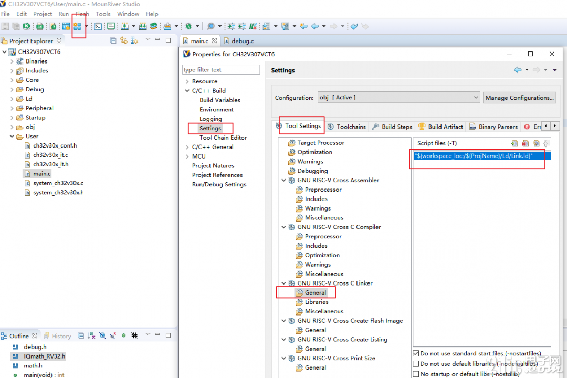Click the hash group icon in Outline
This screenshot has width=567, height=378.
click(x=134, y=335)
